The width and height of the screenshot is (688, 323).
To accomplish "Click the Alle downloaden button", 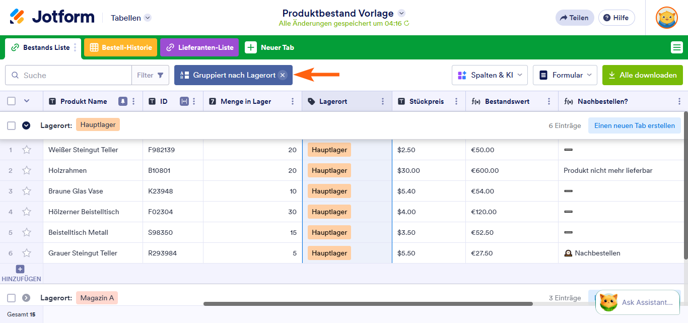I will [642, 75].
